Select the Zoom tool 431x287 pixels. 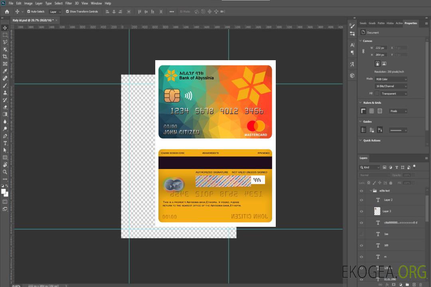coord(5,172)
